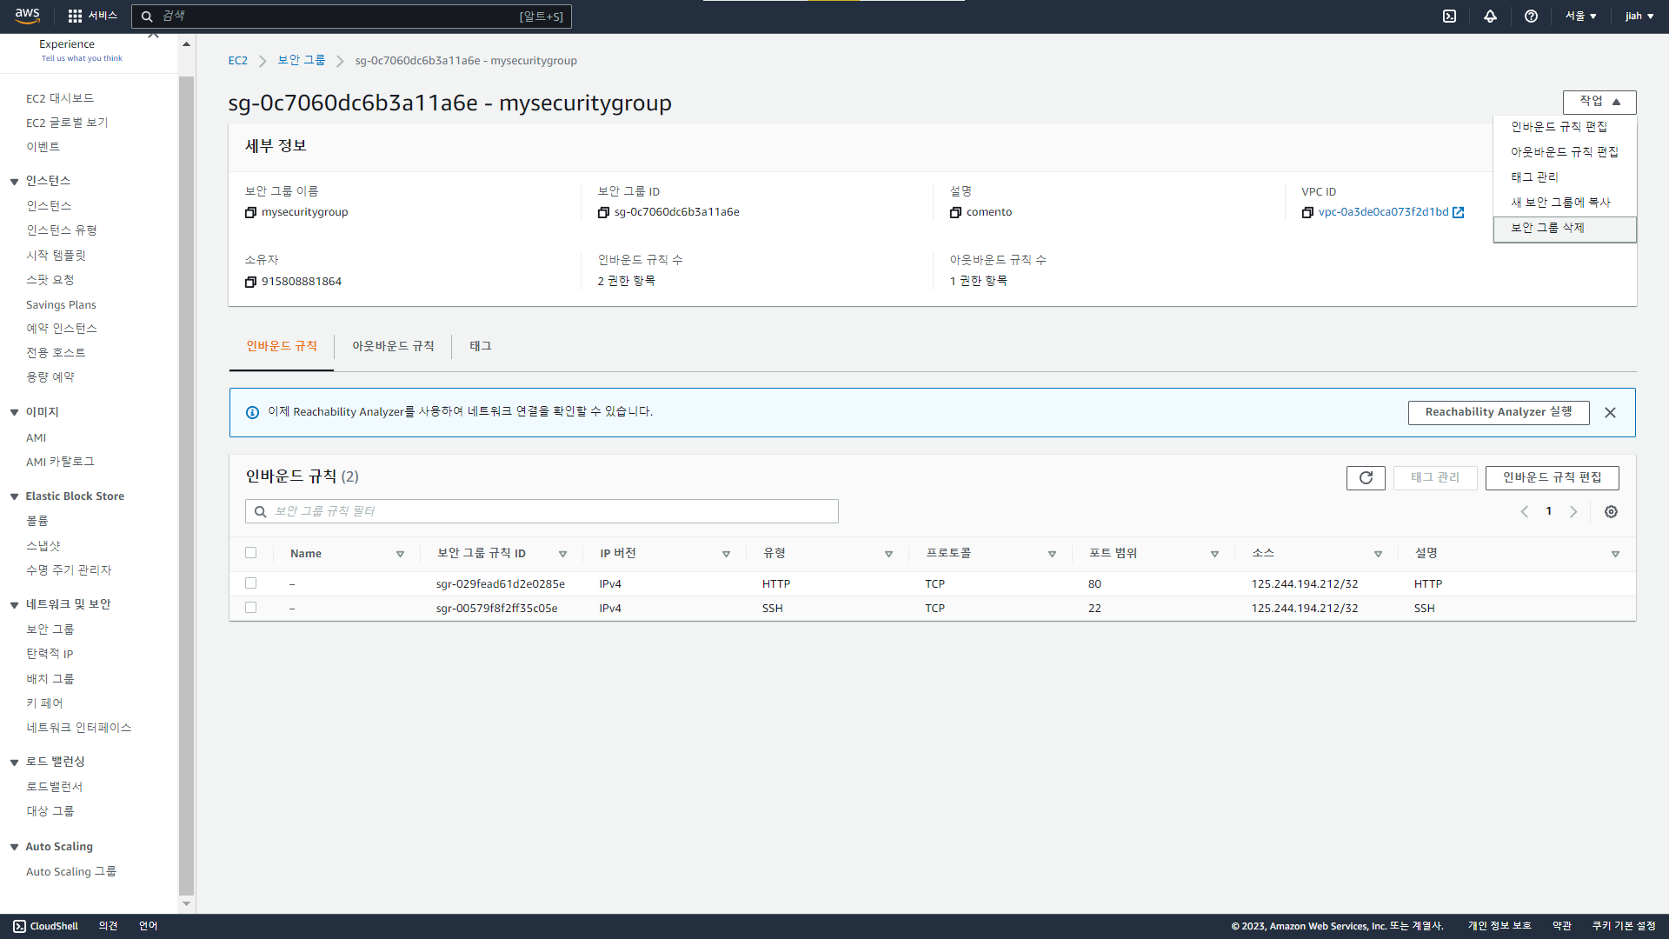This screenshot has height=939, width=1669.
Task: Sort by 소스 column
Action: click(1378, 554)
